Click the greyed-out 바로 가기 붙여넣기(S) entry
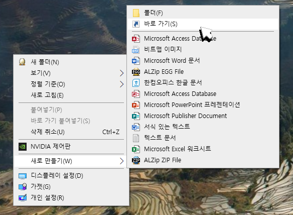293x215 pixels. 70,121
